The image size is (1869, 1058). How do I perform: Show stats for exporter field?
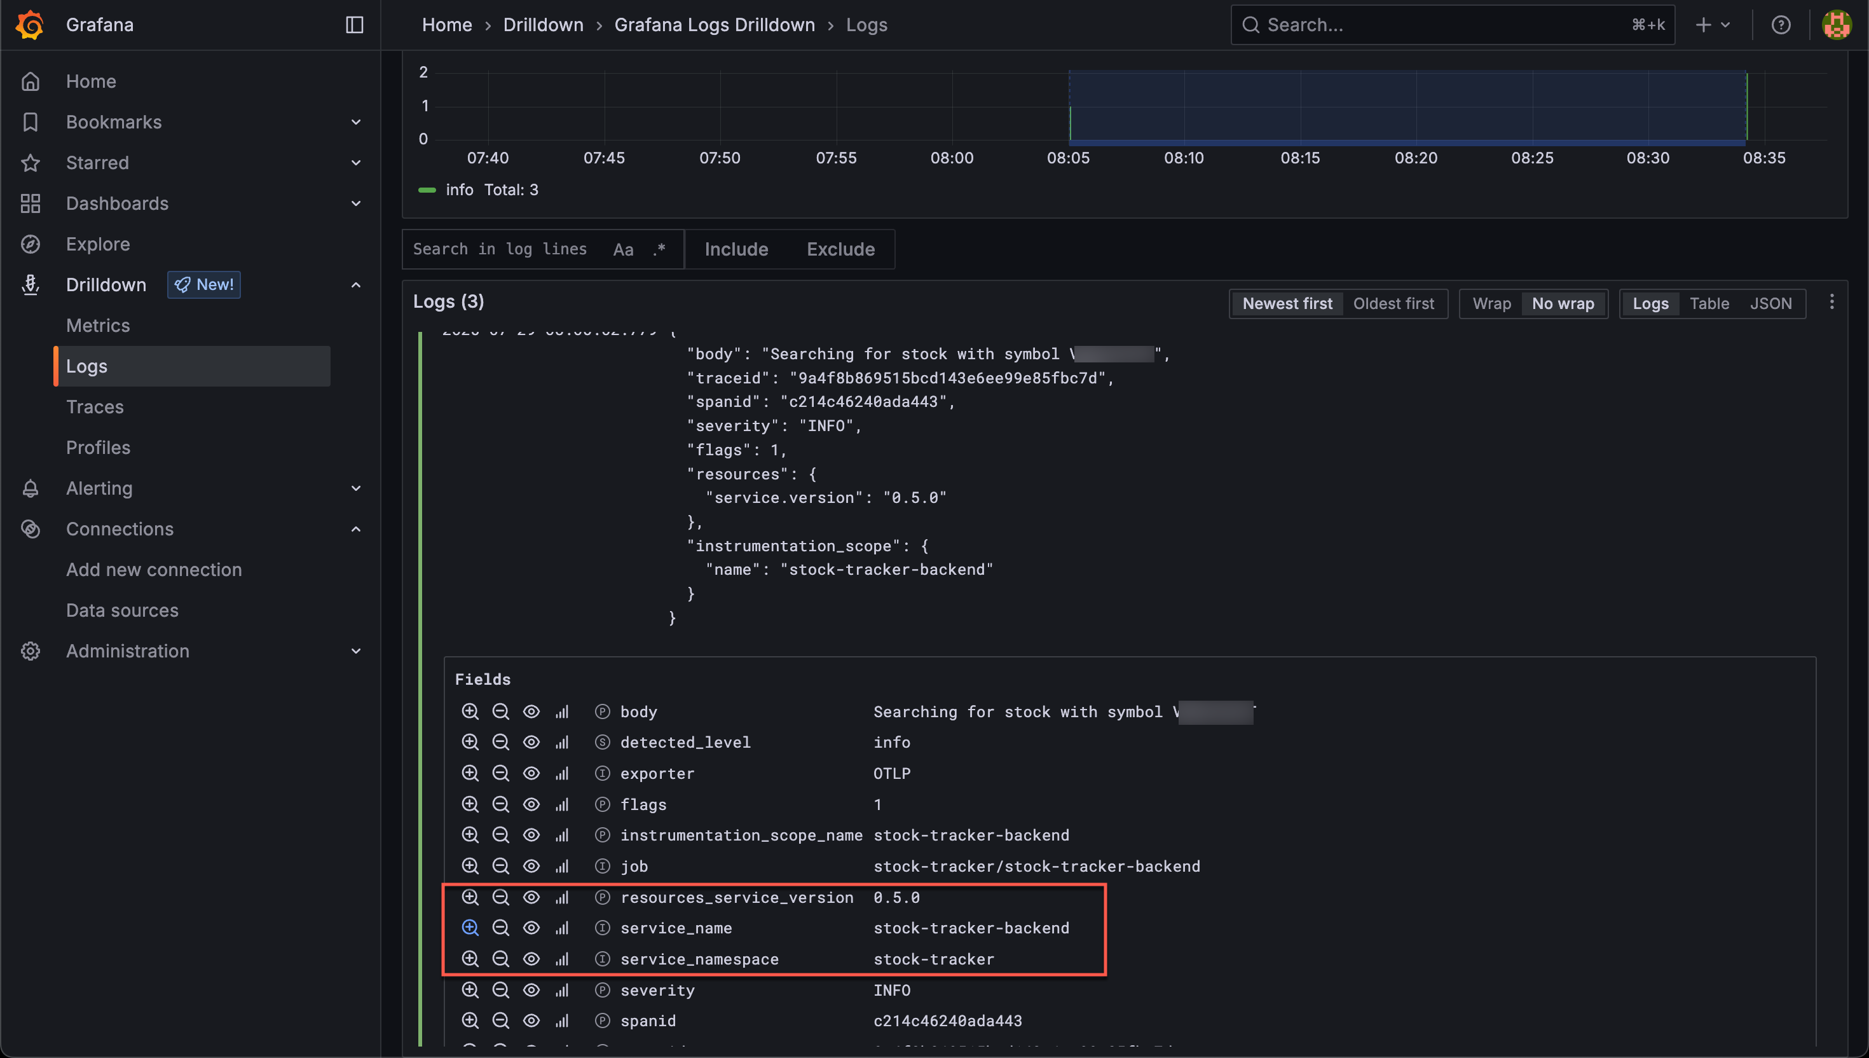562,773
